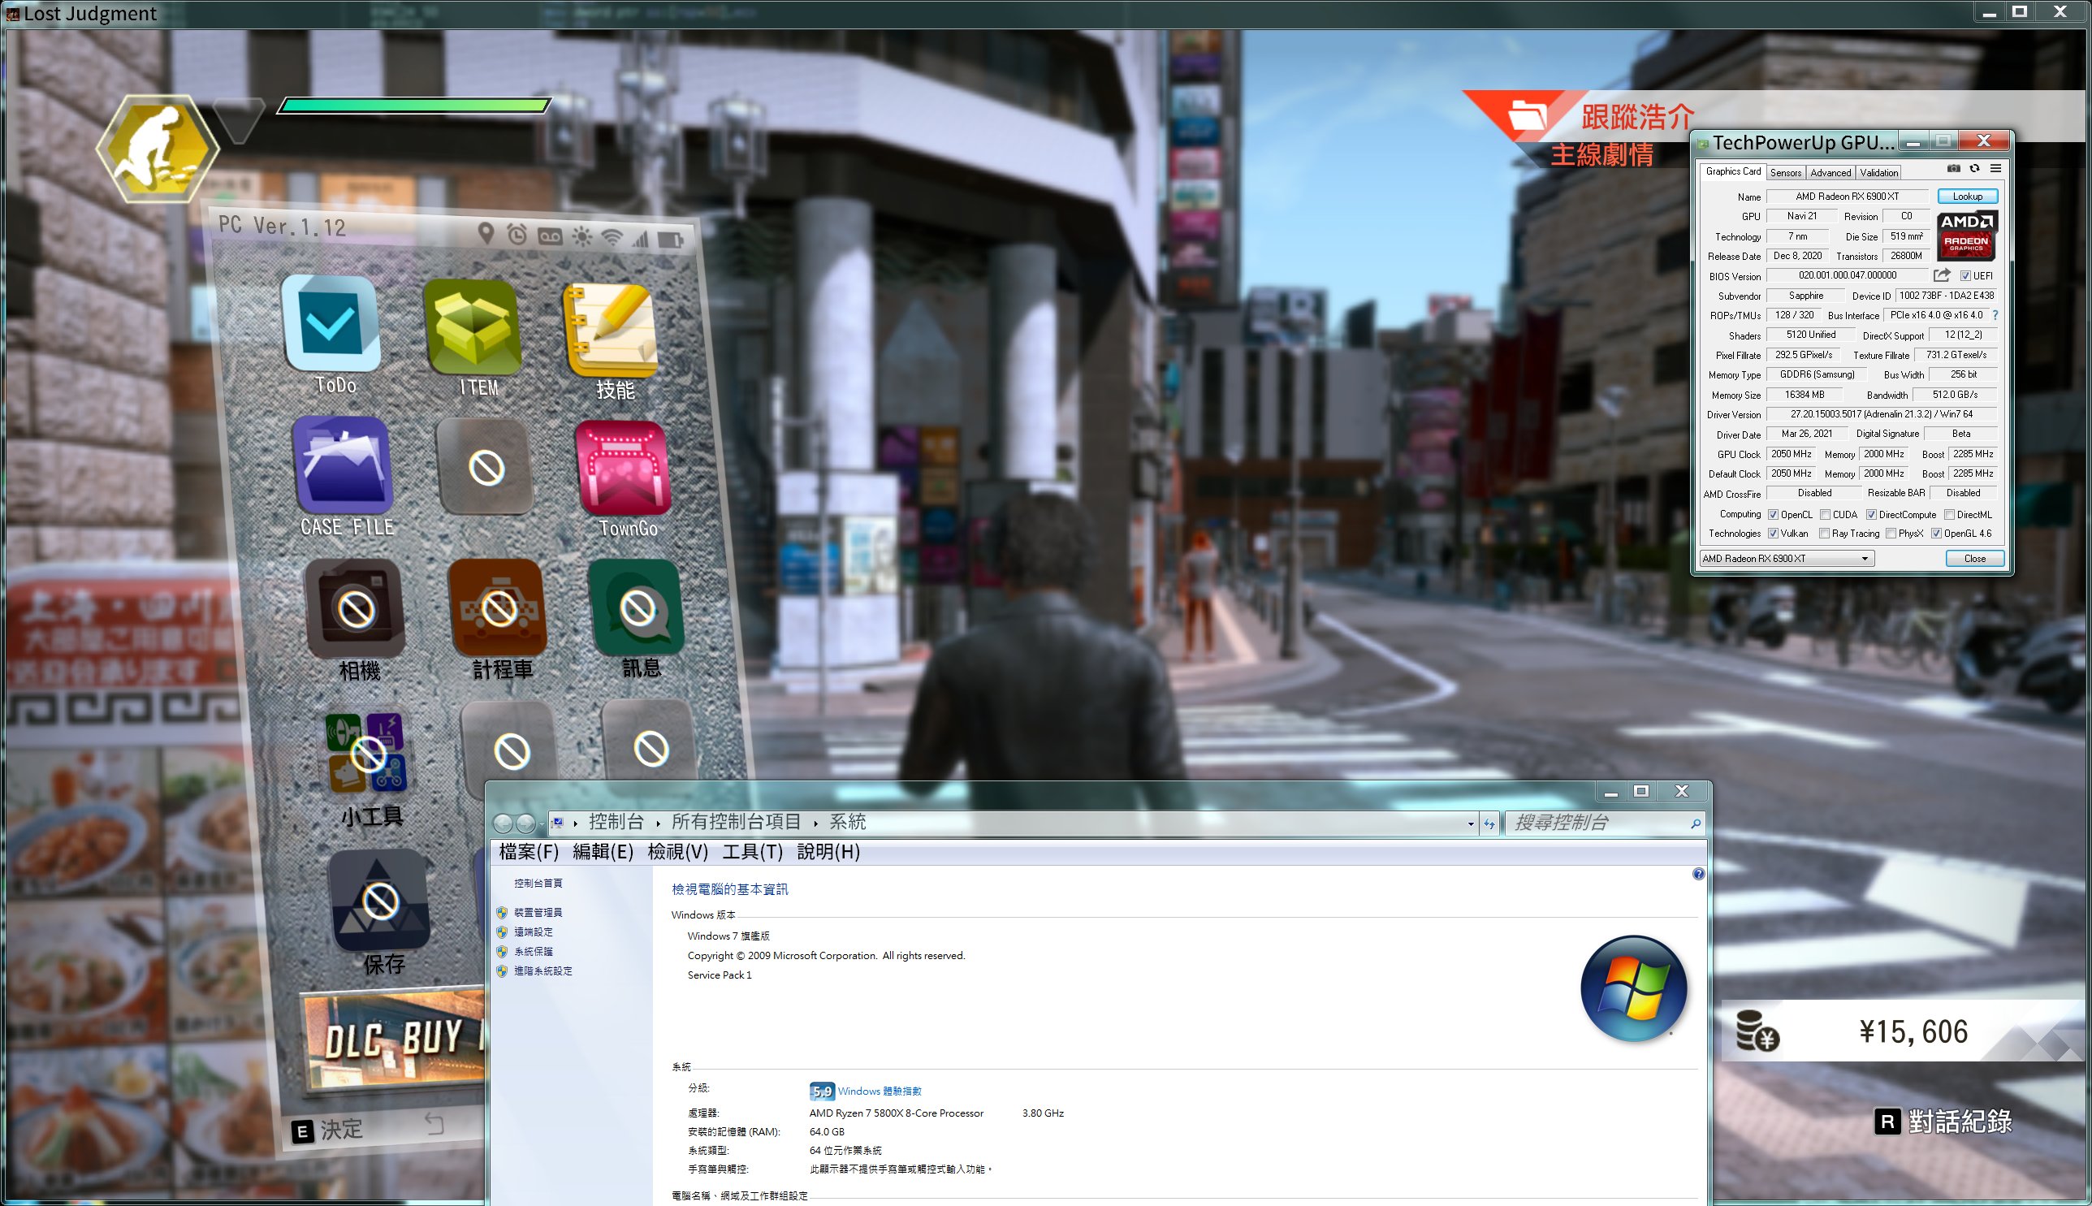Open GPU-Z hamburger menu icon
The width and height of the screenshot is (2092, 1206).
coord(1996,168)
